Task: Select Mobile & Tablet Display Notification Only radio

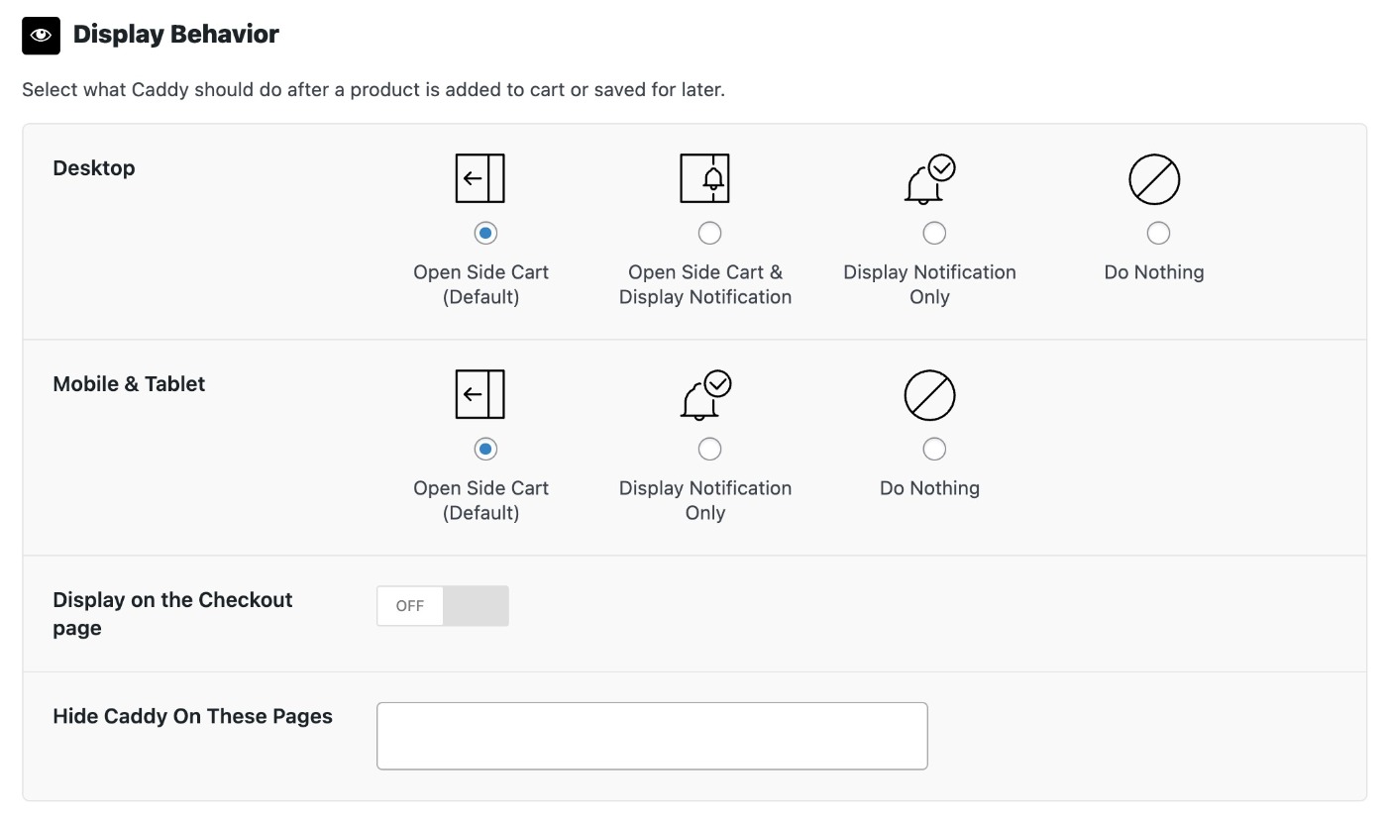Action: pyautogui.click(x=709, y=449)
